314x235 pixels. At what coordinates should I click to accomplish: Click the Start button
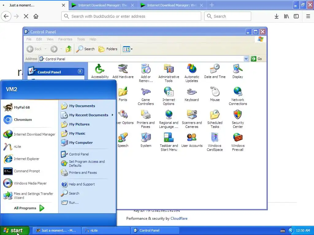[x=15, y=230]
